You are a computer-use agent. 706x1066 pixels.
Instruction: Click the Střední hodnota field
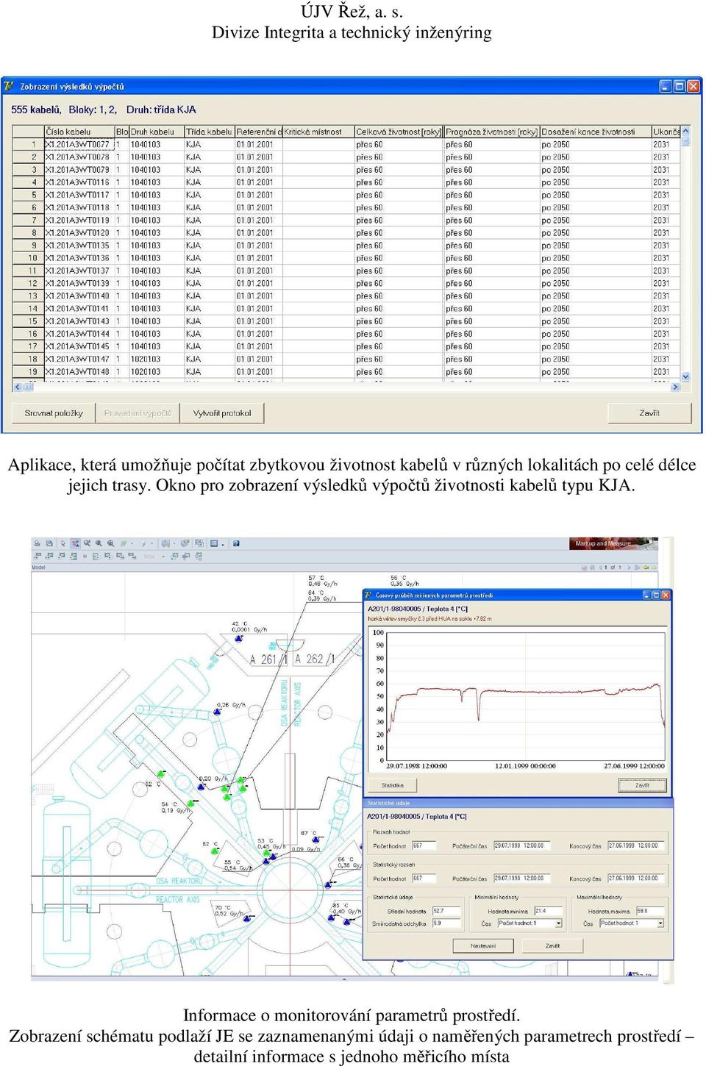point(446,912)
